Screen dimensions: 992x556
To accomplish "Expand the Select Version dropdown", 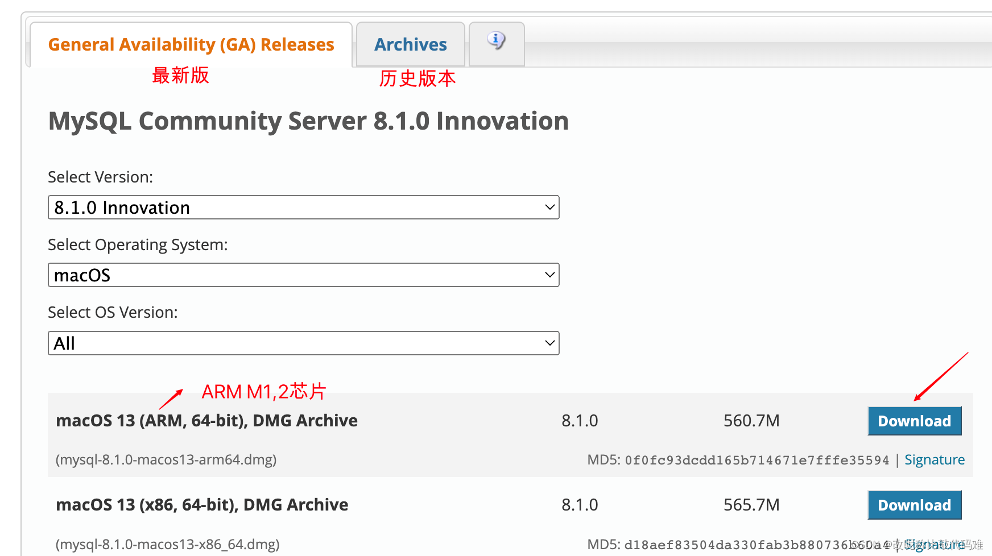I will [304, 208].
